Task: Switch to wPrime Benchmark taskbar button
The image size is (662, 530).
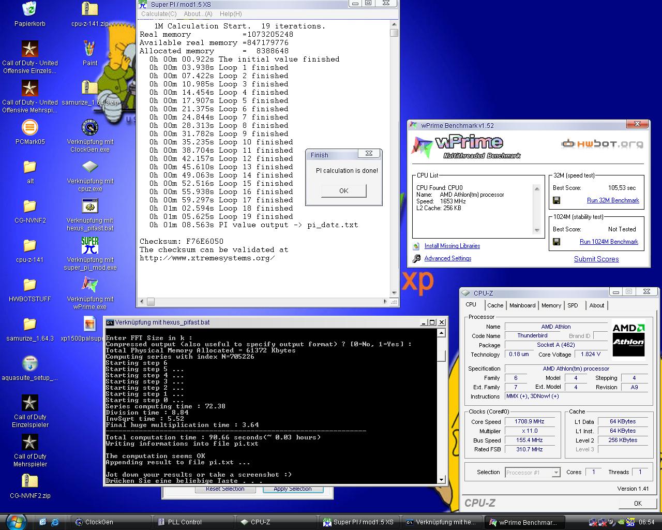Action: pos(525,522)
